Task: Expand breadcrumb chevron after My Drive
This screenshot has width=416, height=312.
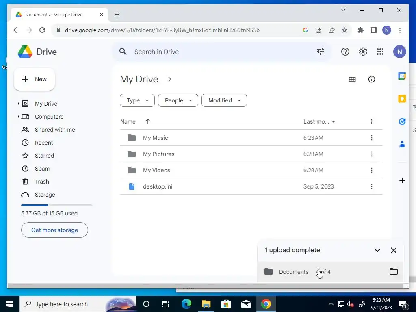Action: point(170,79)
